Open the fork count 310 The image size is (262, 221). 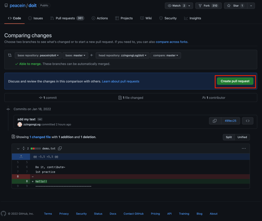(x=215, y=6)
